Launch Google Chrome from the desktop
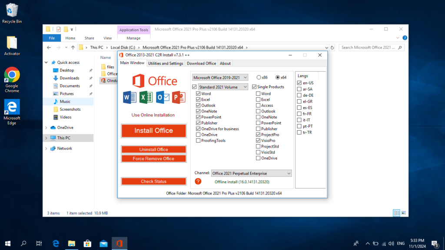 coord(12,80)
